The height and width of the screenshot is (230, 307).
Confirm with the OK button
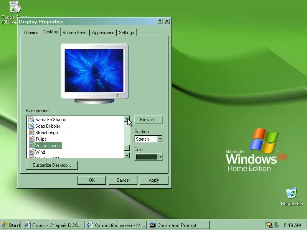(x=92, y=180)
